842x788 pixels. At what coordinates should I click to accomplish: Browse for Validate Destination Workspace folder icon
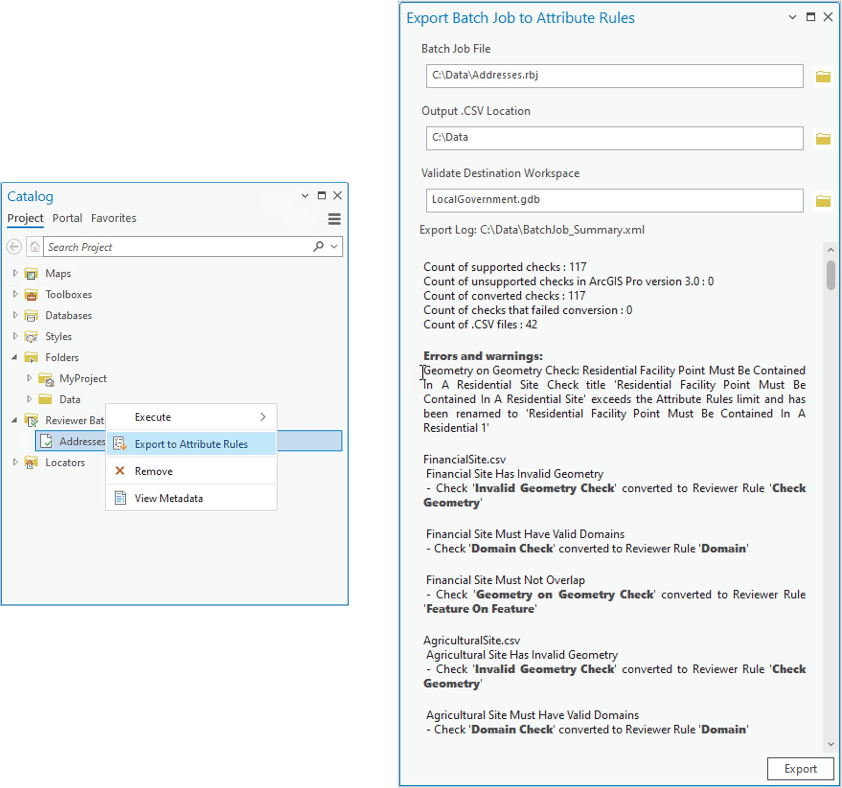[823, 201]
